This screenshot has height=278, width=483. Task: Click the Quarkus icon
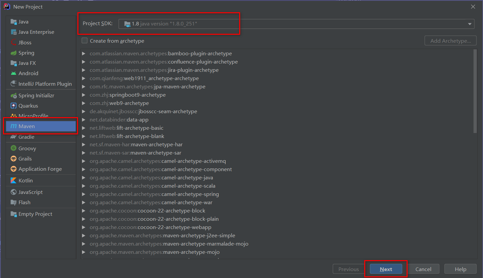click(x=14, y=106)
